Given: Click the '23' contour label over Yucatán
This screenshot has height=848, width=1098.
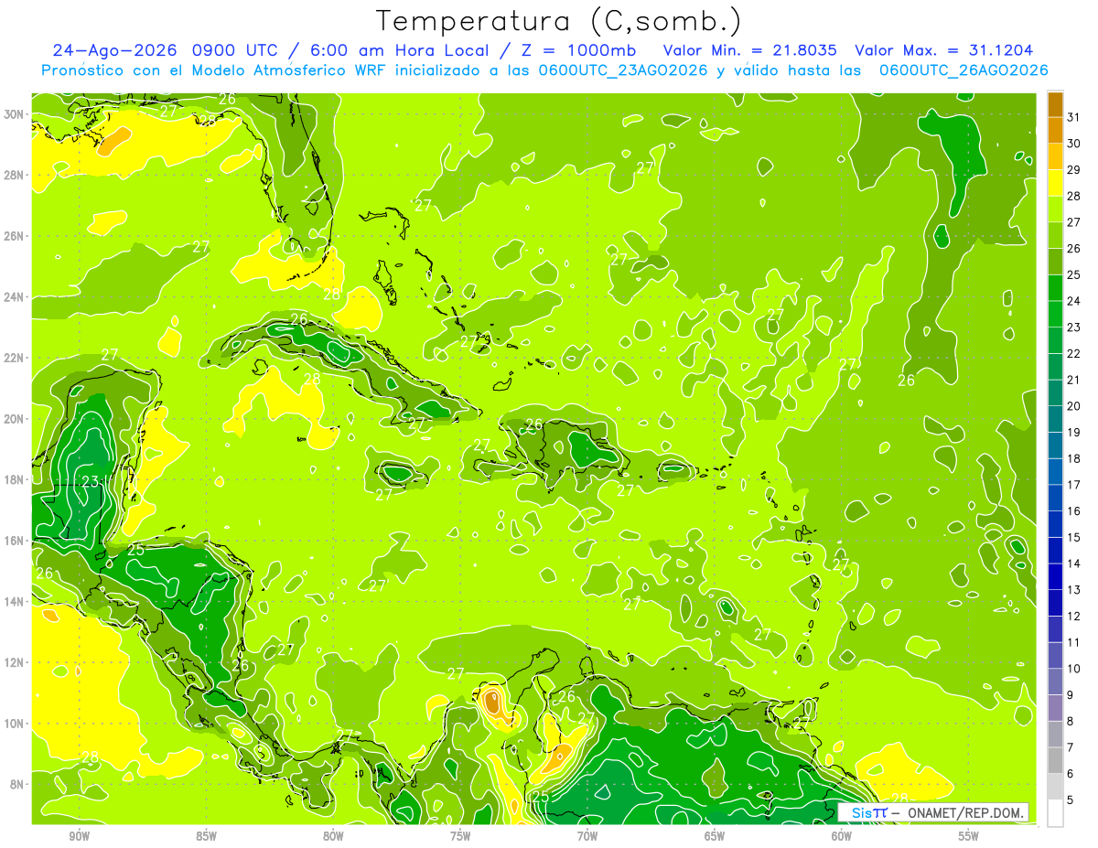Looking at the screenshot, I should [91, 482].
